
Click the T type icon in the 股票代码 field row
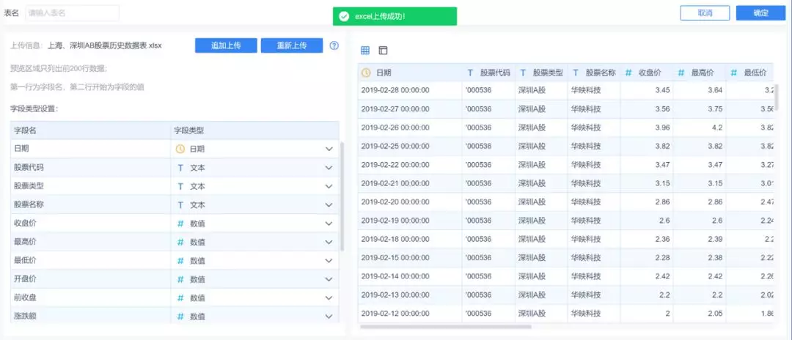[180, 168]
